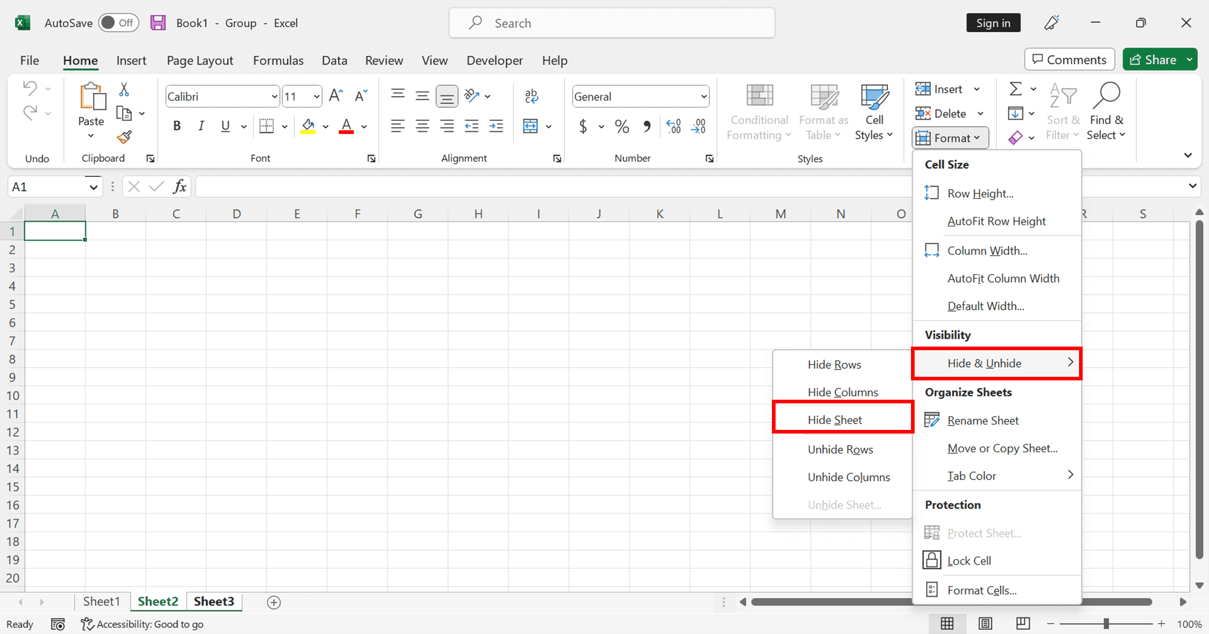Expand the Name Box A1 dropdown

pos(93,187)
